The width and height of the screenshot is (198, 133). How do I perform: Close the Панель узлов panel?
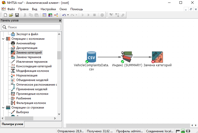[x=60, y=21]
